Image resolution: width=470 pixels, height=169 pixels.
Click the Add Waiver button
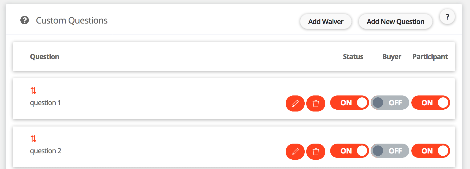[326, 22]
